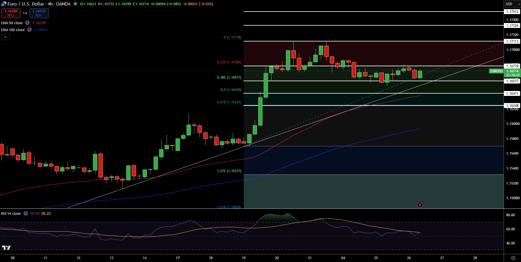Click the 80.00 level on the RSI scale
521x262 pixels.
(x=511, y=215)
